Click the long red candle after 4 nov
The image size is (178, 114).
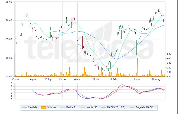pos(82,42)
